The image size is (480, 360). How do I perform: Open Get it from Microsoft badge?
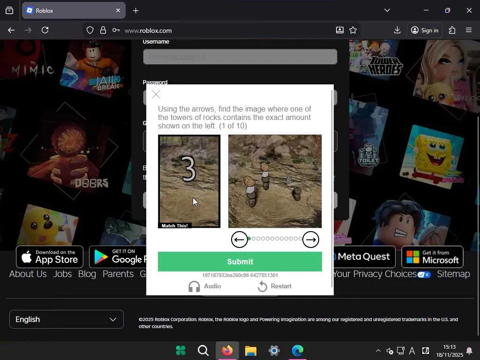pyautogui.click(x=432, y=257)
